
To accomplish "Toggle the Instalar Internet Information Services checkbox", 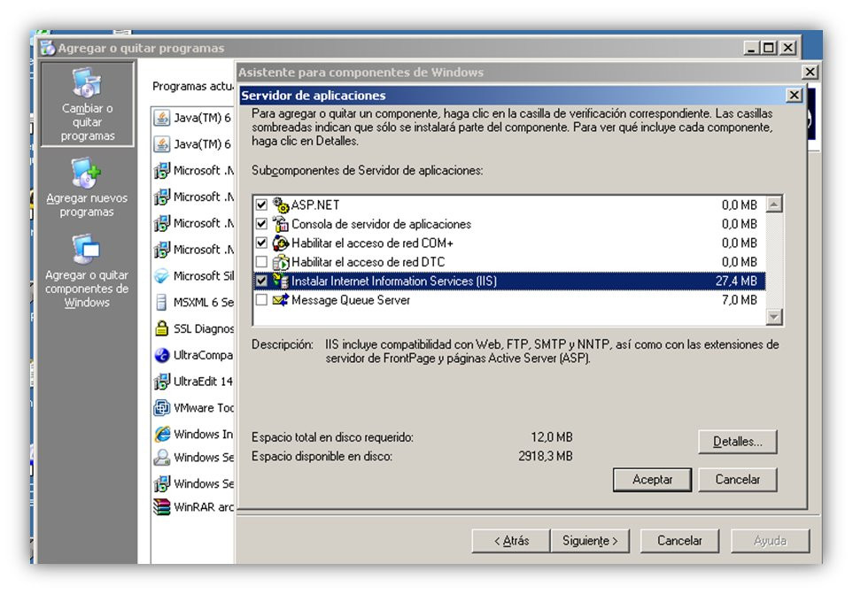I will [x=261, y=281].
